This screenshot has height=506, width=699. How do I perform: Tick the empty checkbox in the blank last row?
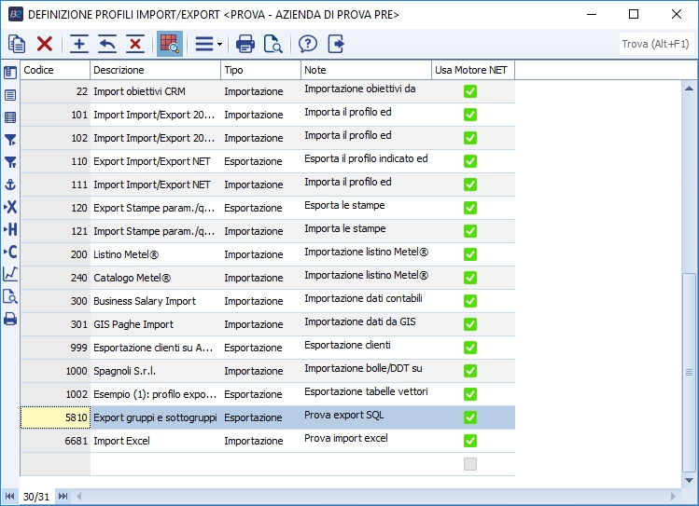(x=470, y=464)
